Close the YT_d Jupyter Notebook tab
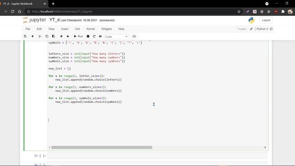 [x=45, y=4]
